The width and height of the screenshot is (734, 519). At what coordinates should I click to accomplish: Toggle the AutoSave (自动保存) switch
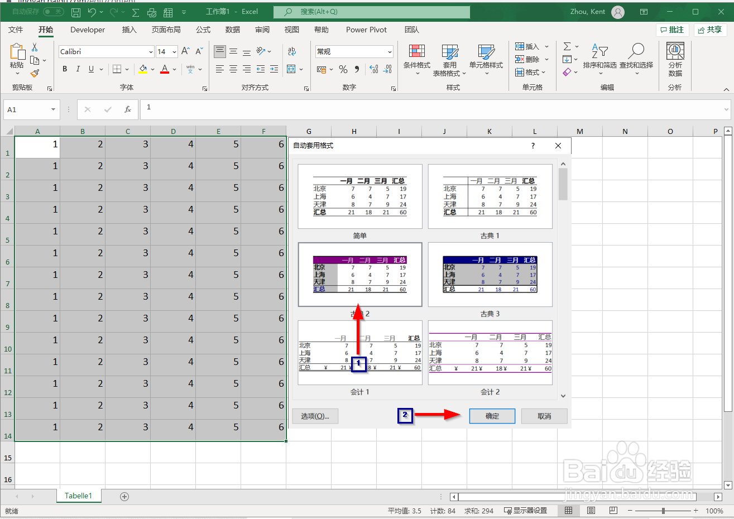point(54,12)
